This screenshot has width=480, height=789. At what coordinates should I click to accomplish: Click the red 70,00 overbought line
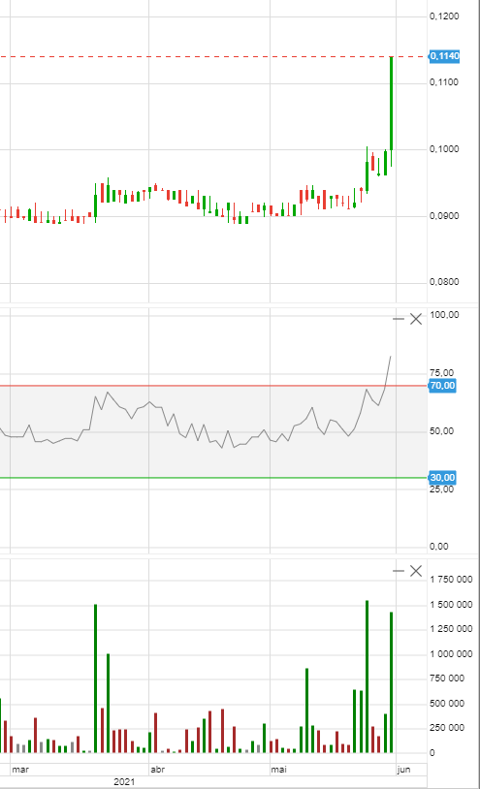point(213,386)
